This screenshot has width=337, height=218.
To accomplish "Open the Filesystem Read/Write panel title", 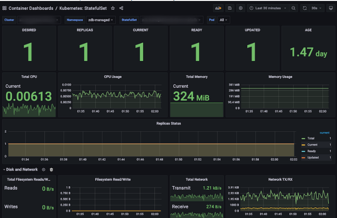I will click(x=113, y=179).
